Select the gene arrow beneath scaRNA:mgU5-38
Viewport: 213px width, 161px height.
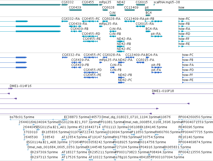click(x=154, y=5)
